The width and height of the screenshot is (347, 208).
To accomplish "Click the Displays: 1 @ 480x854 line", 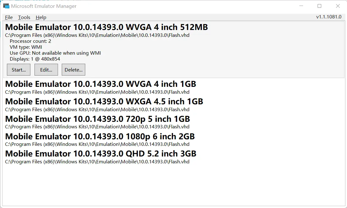I will (35, 59).
